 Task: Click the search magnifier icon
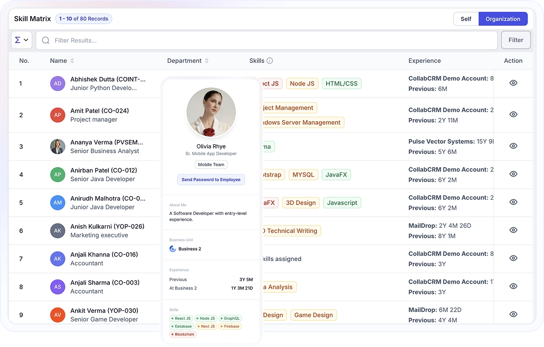[x=46, y=40]
